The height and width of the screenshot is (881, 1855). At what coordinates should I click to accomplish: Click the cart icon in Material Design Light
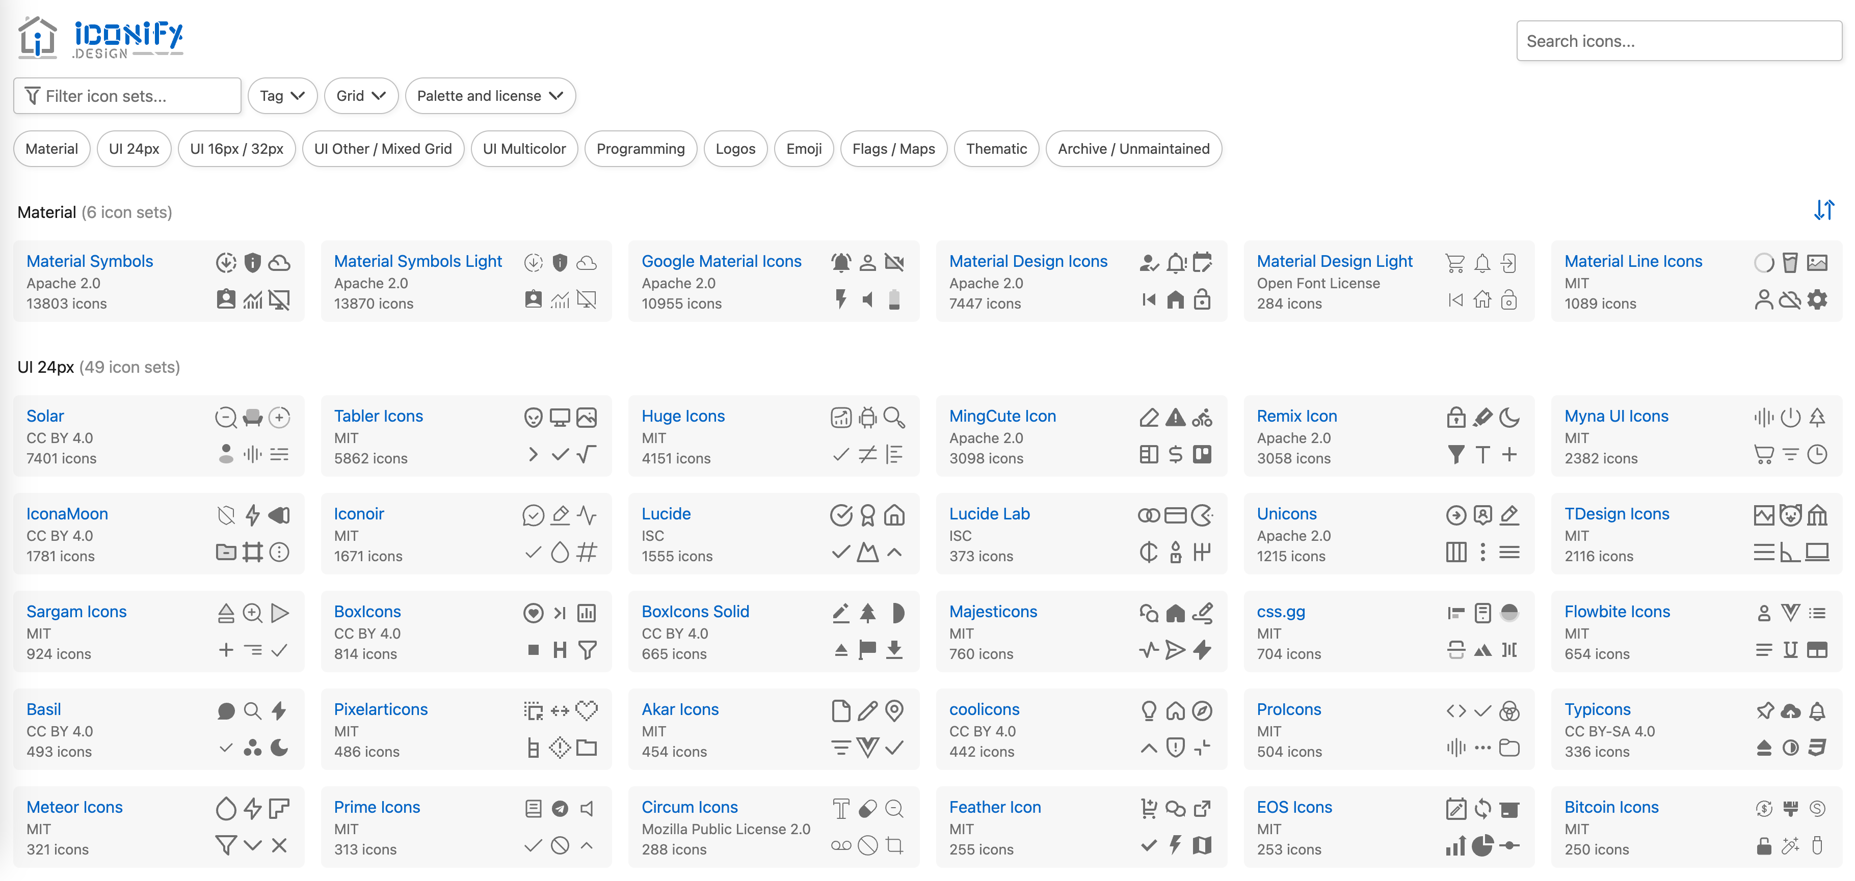[1455, 263]
